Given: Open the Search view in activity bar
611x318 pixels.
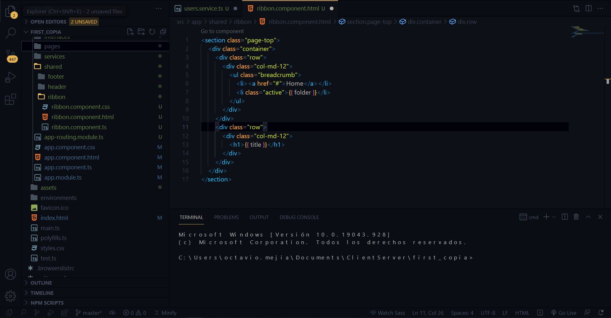Looking at the screenshot, I should [x=11, y=33].
